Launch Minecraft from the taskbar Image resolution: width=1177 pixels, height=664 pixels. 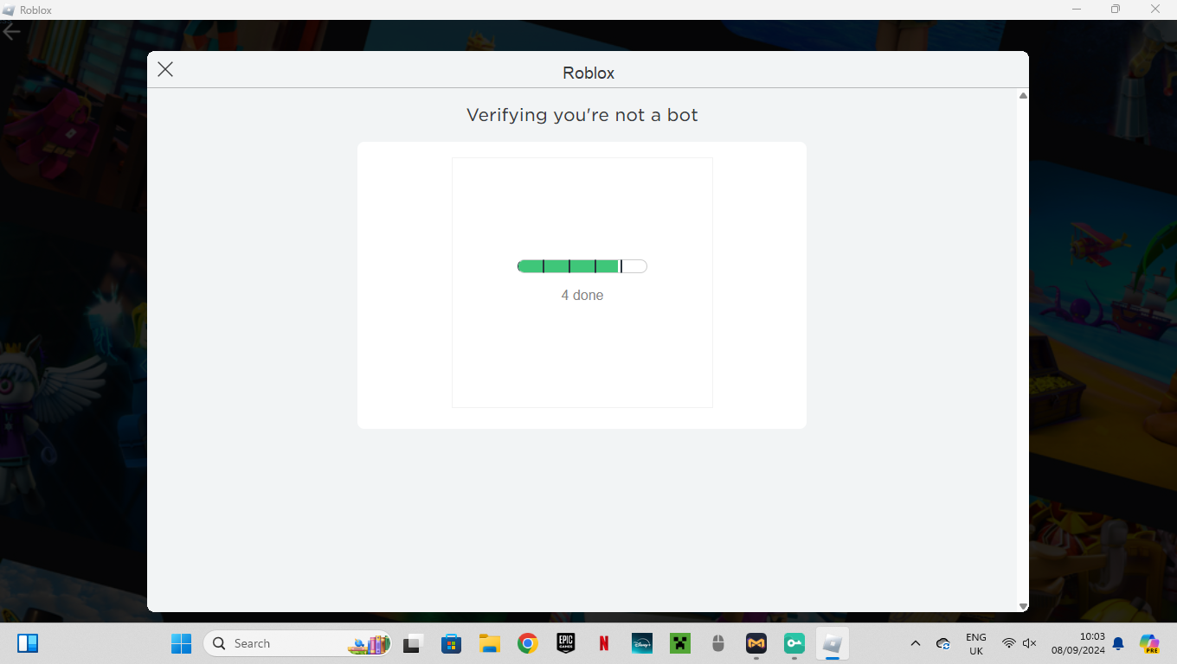coord(680,643)
